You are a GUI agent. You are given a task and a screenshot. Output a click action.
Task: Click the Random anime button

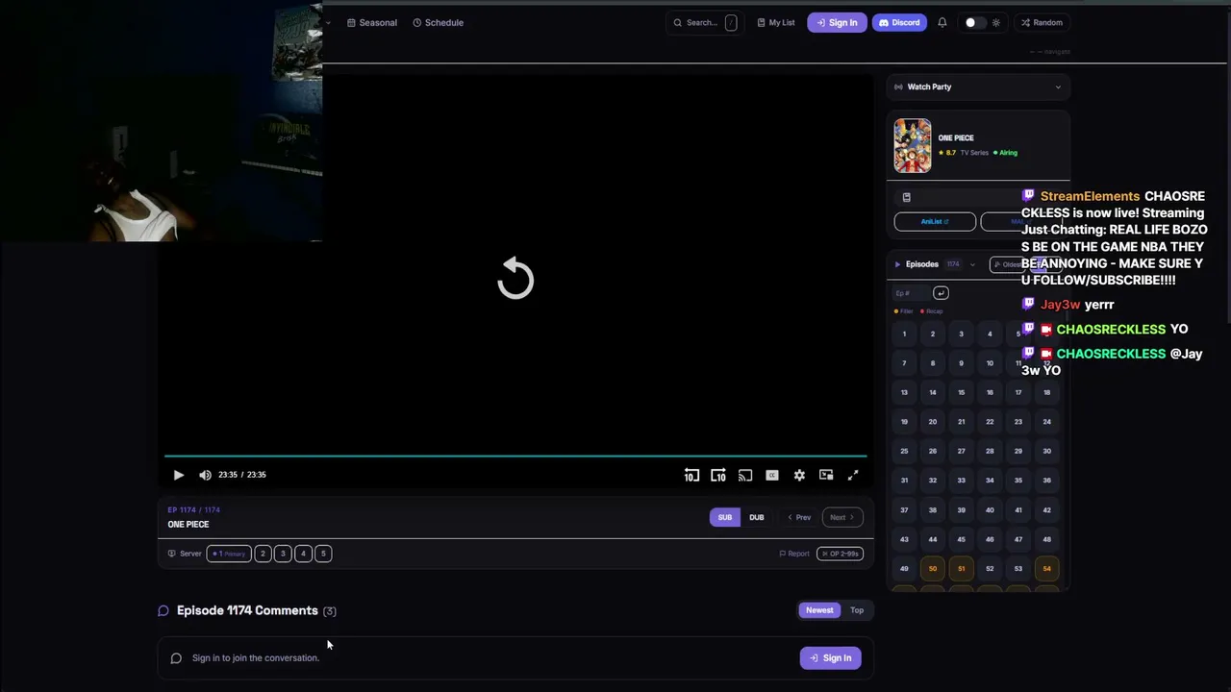[1042, 22]
